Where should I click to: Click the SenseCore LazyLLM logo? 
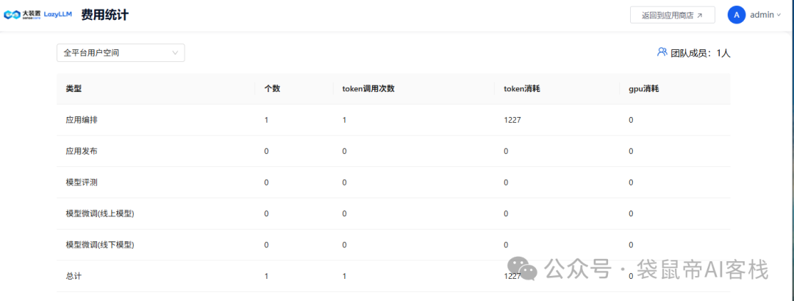[x=38, y=15]
